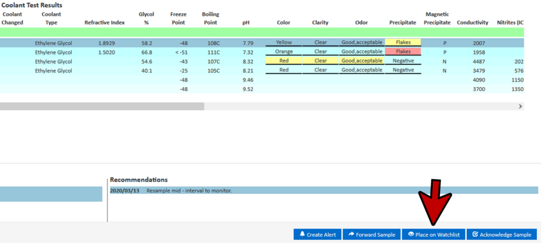Click the Yellow color cell in first row

click(284, 43)
